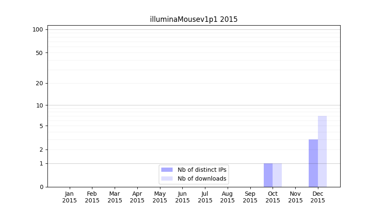Click the chart title illuminaMousev1p1 2015
The image size is (378, 210).
click(x=194, y=19)
